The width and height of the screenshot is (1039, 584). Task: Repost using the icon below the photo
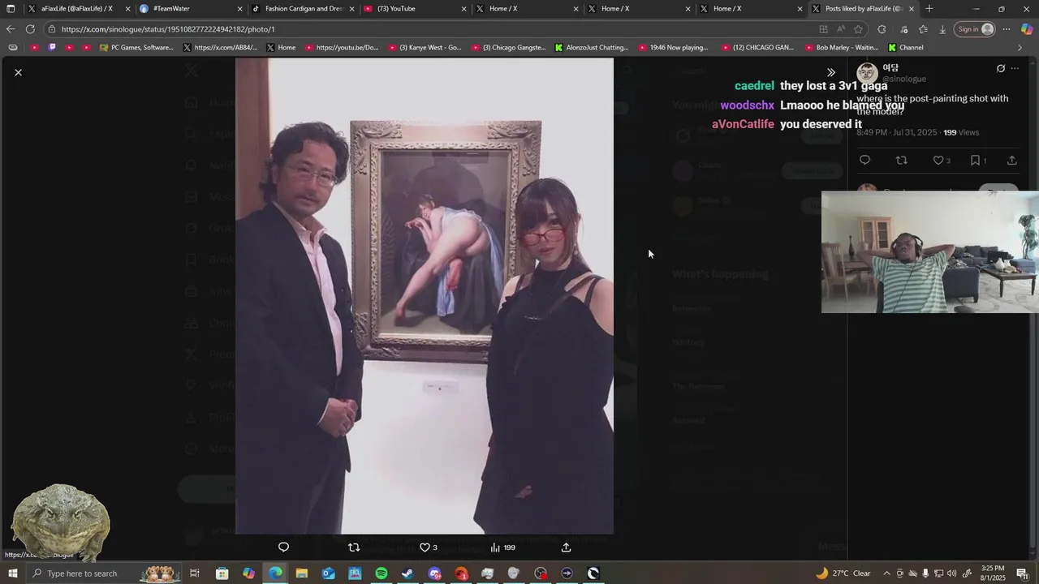354,547
